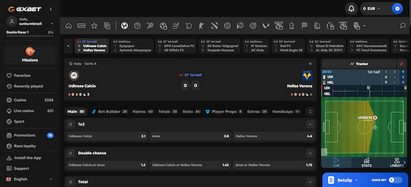Screen dimensions: 411x187
Task: Select draw or Hellas Verona 1.75
Action: tap(274, 165)
